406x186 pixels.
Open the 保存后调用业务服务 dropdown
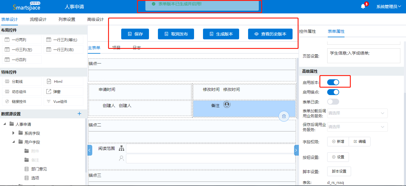tap(357, 127)
